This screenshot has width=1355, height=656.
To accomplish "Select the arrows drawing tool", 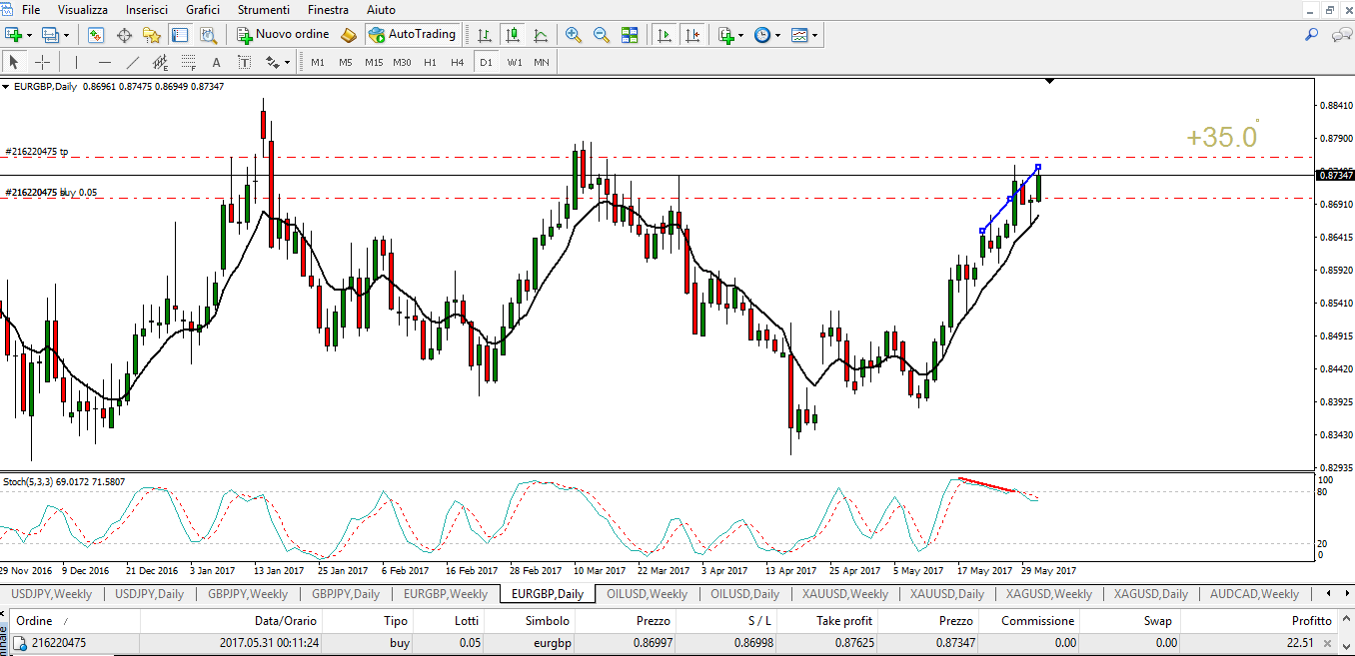I will click(x=272, y=62).
